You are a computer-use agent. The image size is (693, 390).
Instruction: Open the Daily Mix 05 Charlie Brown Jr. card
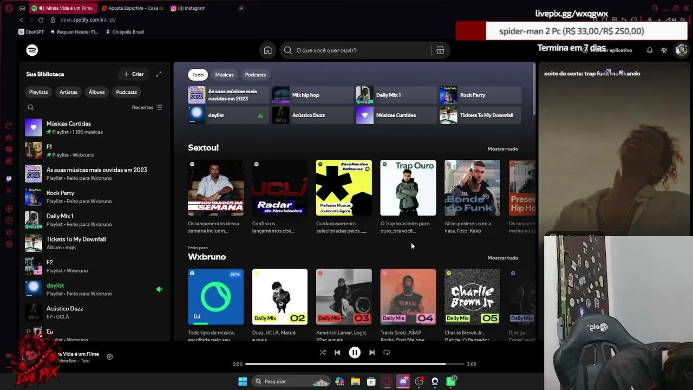(x=472, y=303)
